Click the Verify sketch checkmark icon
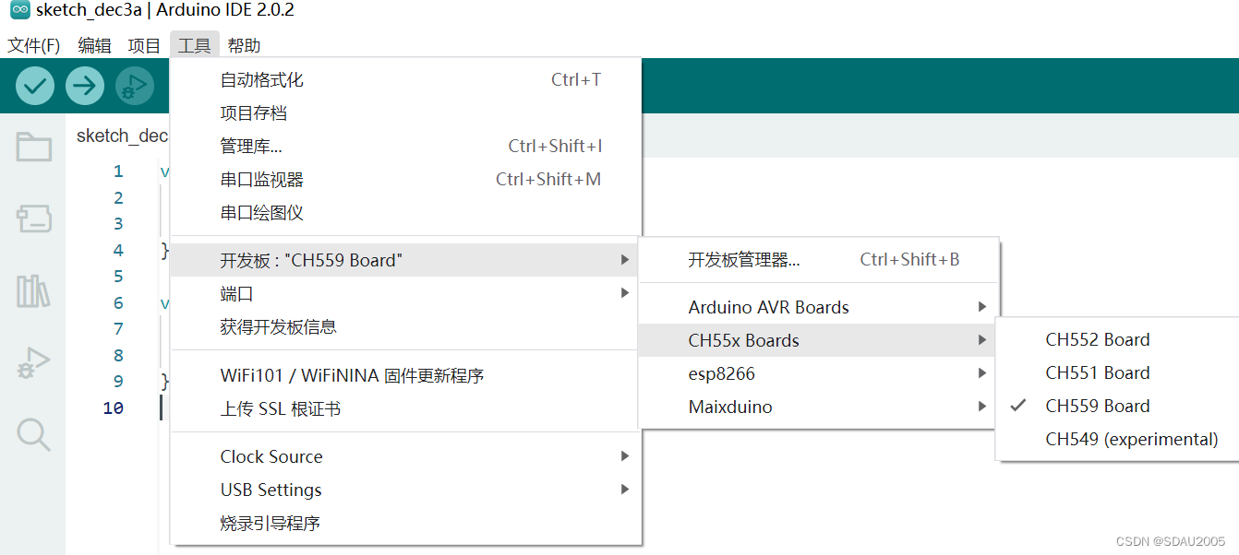Screen dimensions: 1239x555 pos(35,86)
